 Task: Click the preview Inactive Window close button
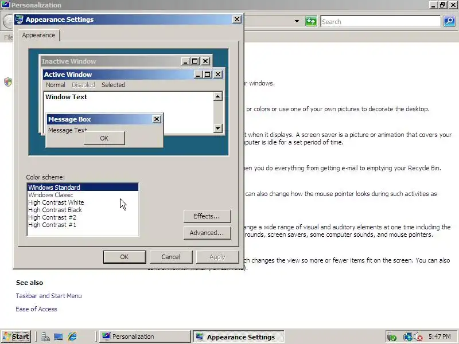[205, 61]
